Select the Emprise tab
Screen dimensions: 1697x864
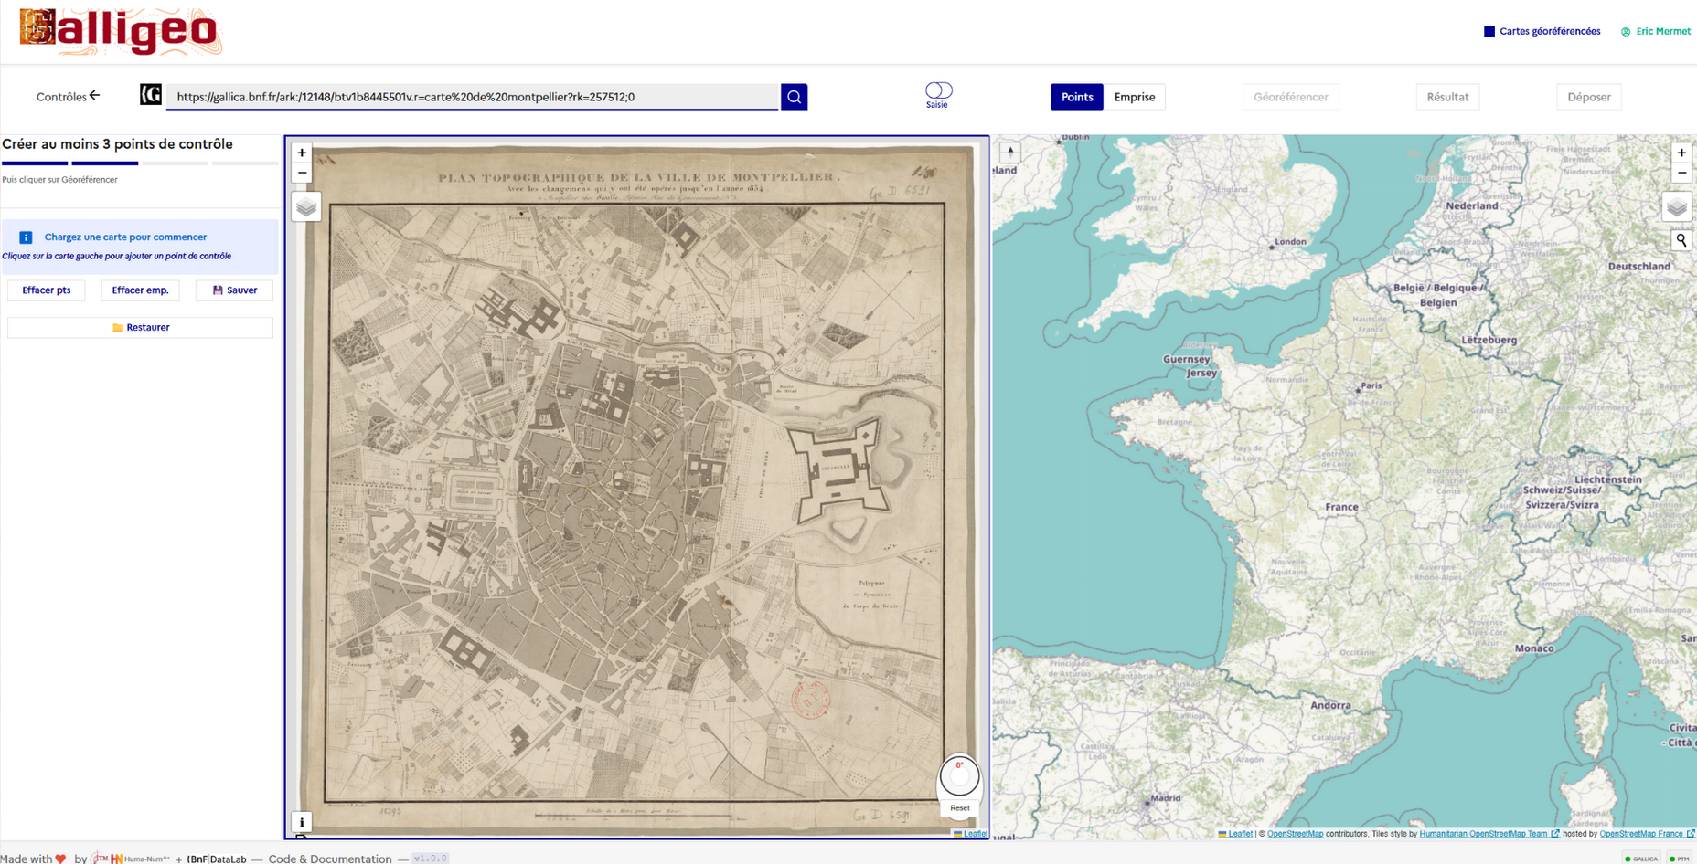[x=1135, y=97]
